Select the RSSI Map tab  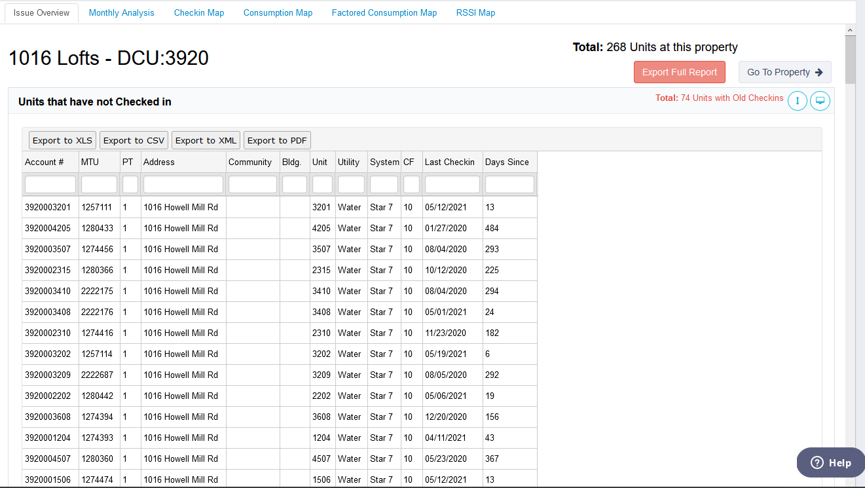tap(475, 12)
